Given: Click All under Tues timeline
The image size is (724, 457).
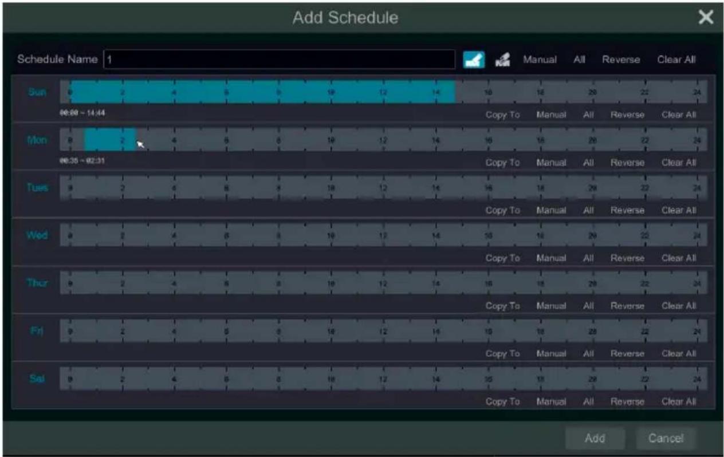Looking at the screenshot, I should (x=588, y=210).
